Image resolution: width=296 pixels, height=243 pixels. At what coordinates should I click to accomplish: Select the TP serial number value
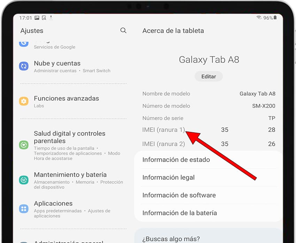coord(272,118)
